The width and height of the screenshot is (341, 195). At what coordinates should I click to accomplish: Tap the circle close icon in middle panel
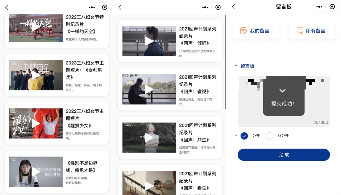pyautogui.click(x=218, y=7)
